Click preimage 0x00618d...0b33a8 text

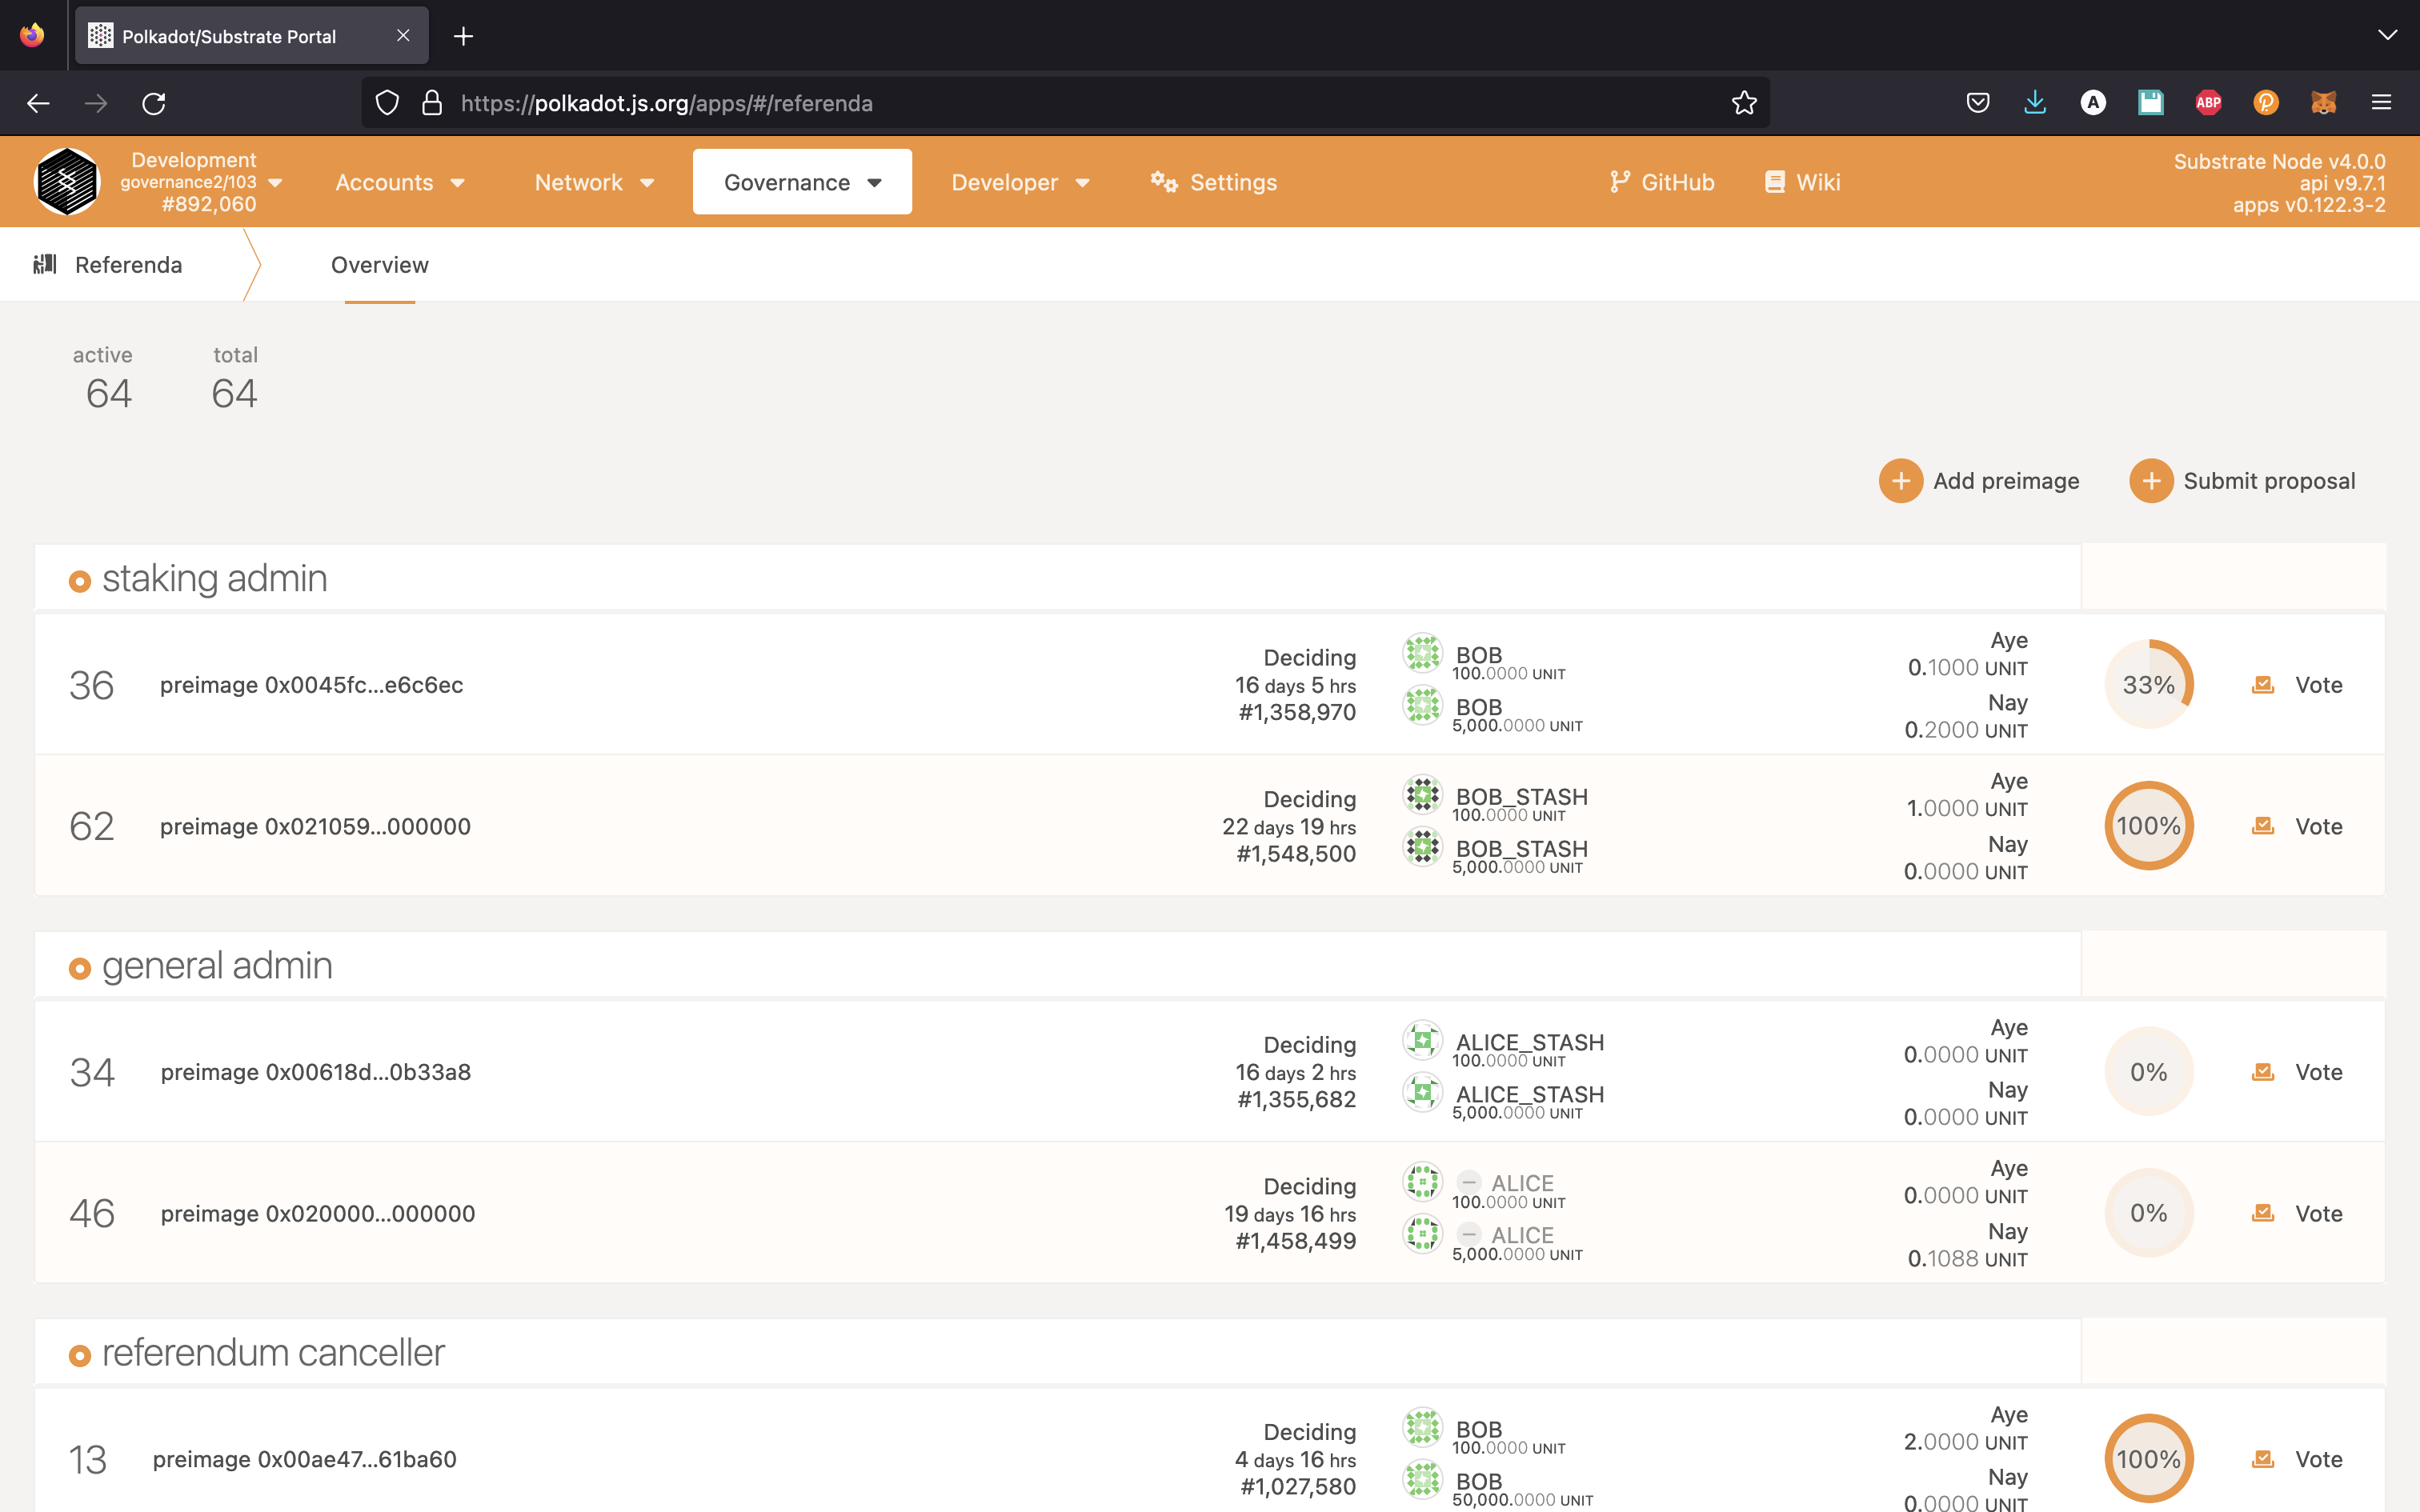tap(316, 1072)
